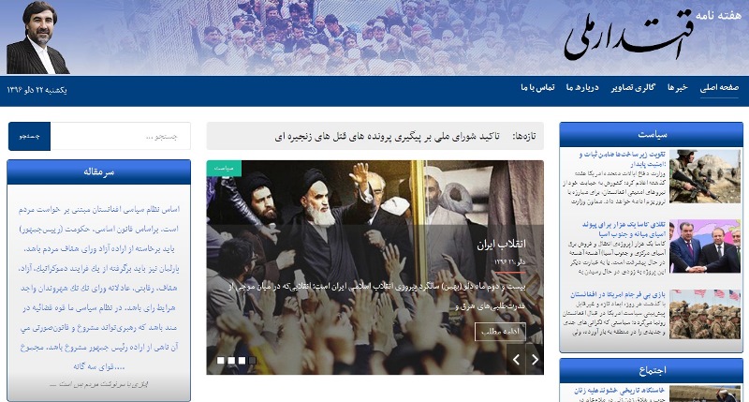
Task: Open the خبرها menu item
Action: tap(677, 87)
